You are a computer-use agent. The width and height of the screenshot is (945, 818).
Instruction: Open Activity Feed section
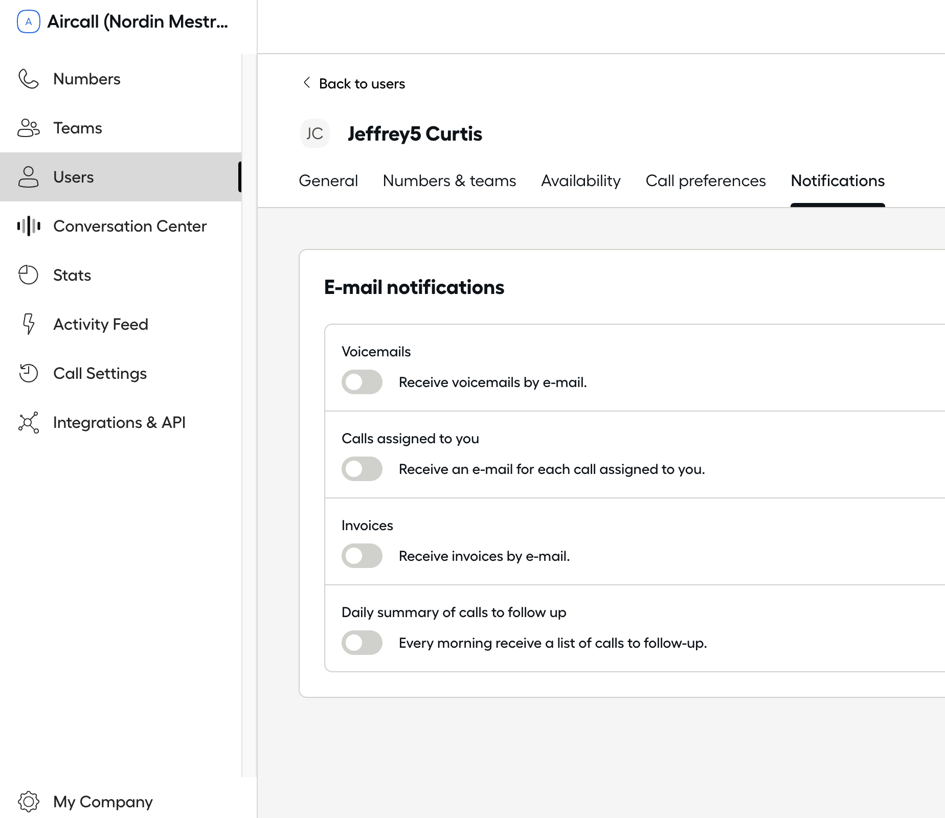pyautogui.click(x=121, y=324)
